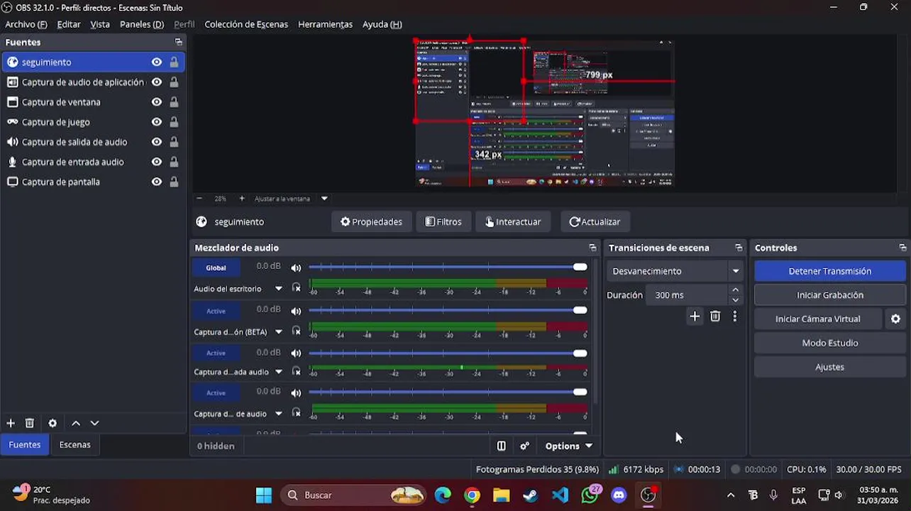Open transition properties three-dot menu
The height and width of the screenshot is (511, 911).
[734, 317]
